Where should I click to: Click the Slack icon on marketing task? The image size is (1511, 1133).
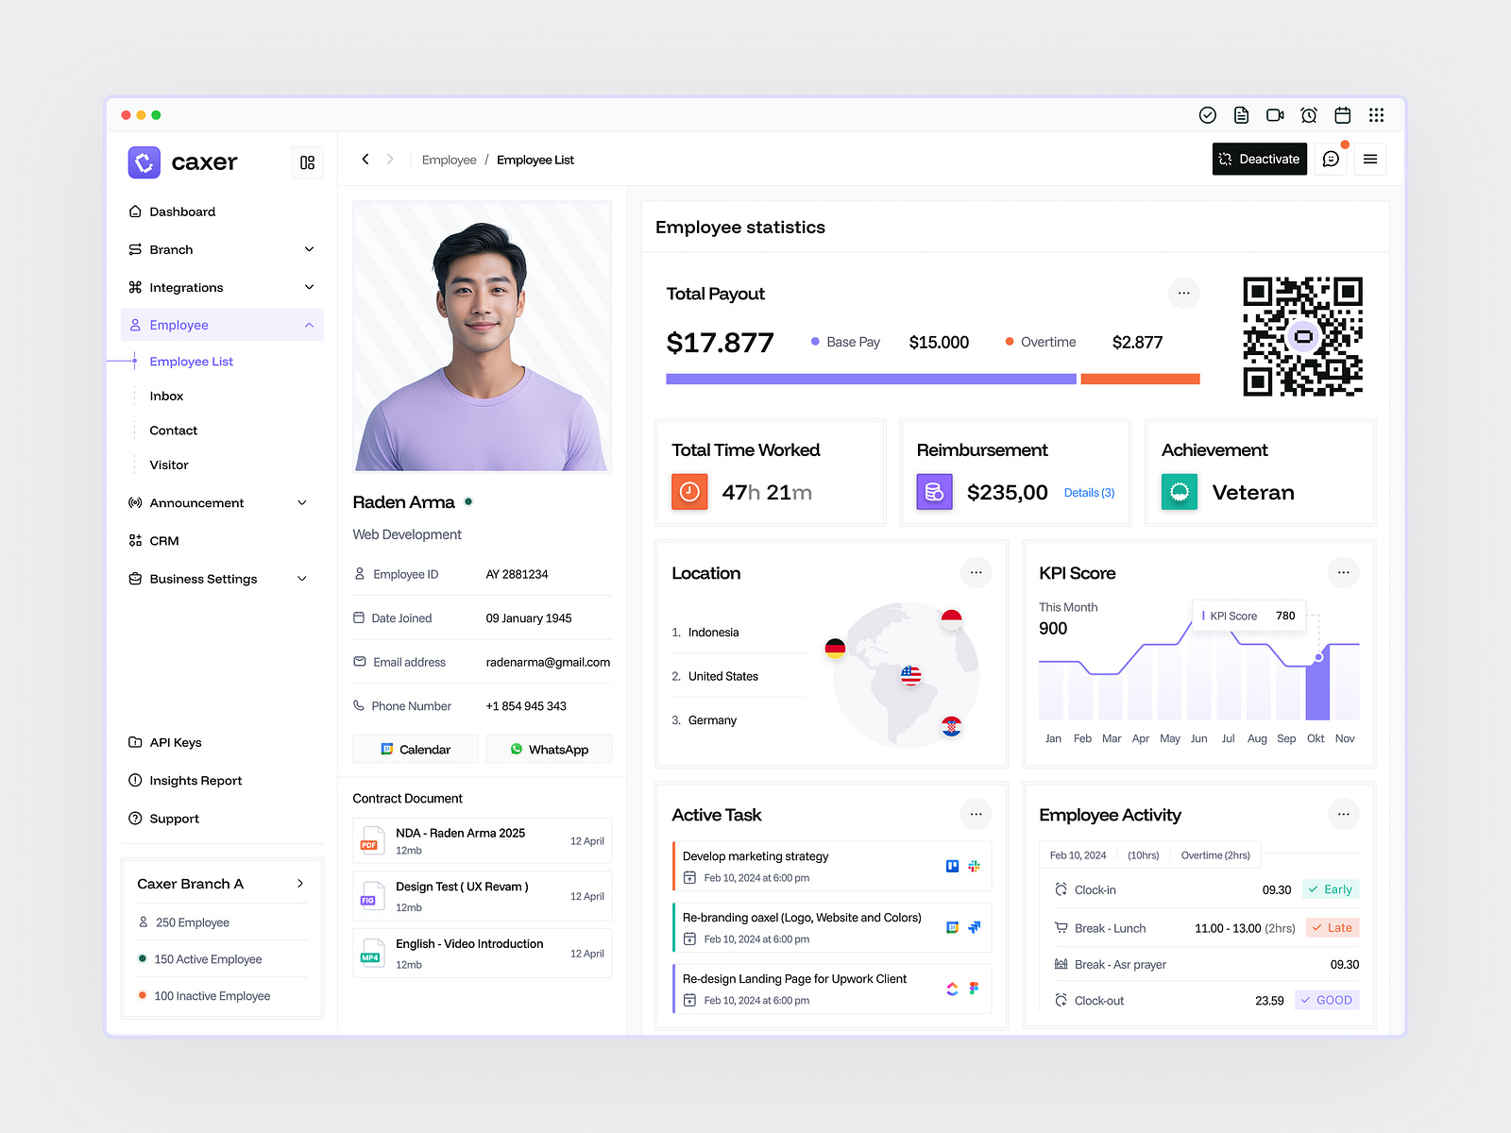click(x=974, y=866)
